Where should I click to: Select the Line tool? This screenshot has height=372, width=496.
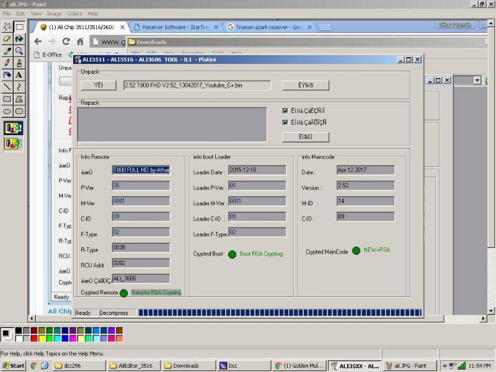tap(7, 87)
